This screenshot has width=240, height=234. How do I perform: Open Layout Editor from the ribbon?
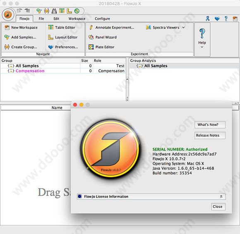pyautogui.click(x=63, y=37)
